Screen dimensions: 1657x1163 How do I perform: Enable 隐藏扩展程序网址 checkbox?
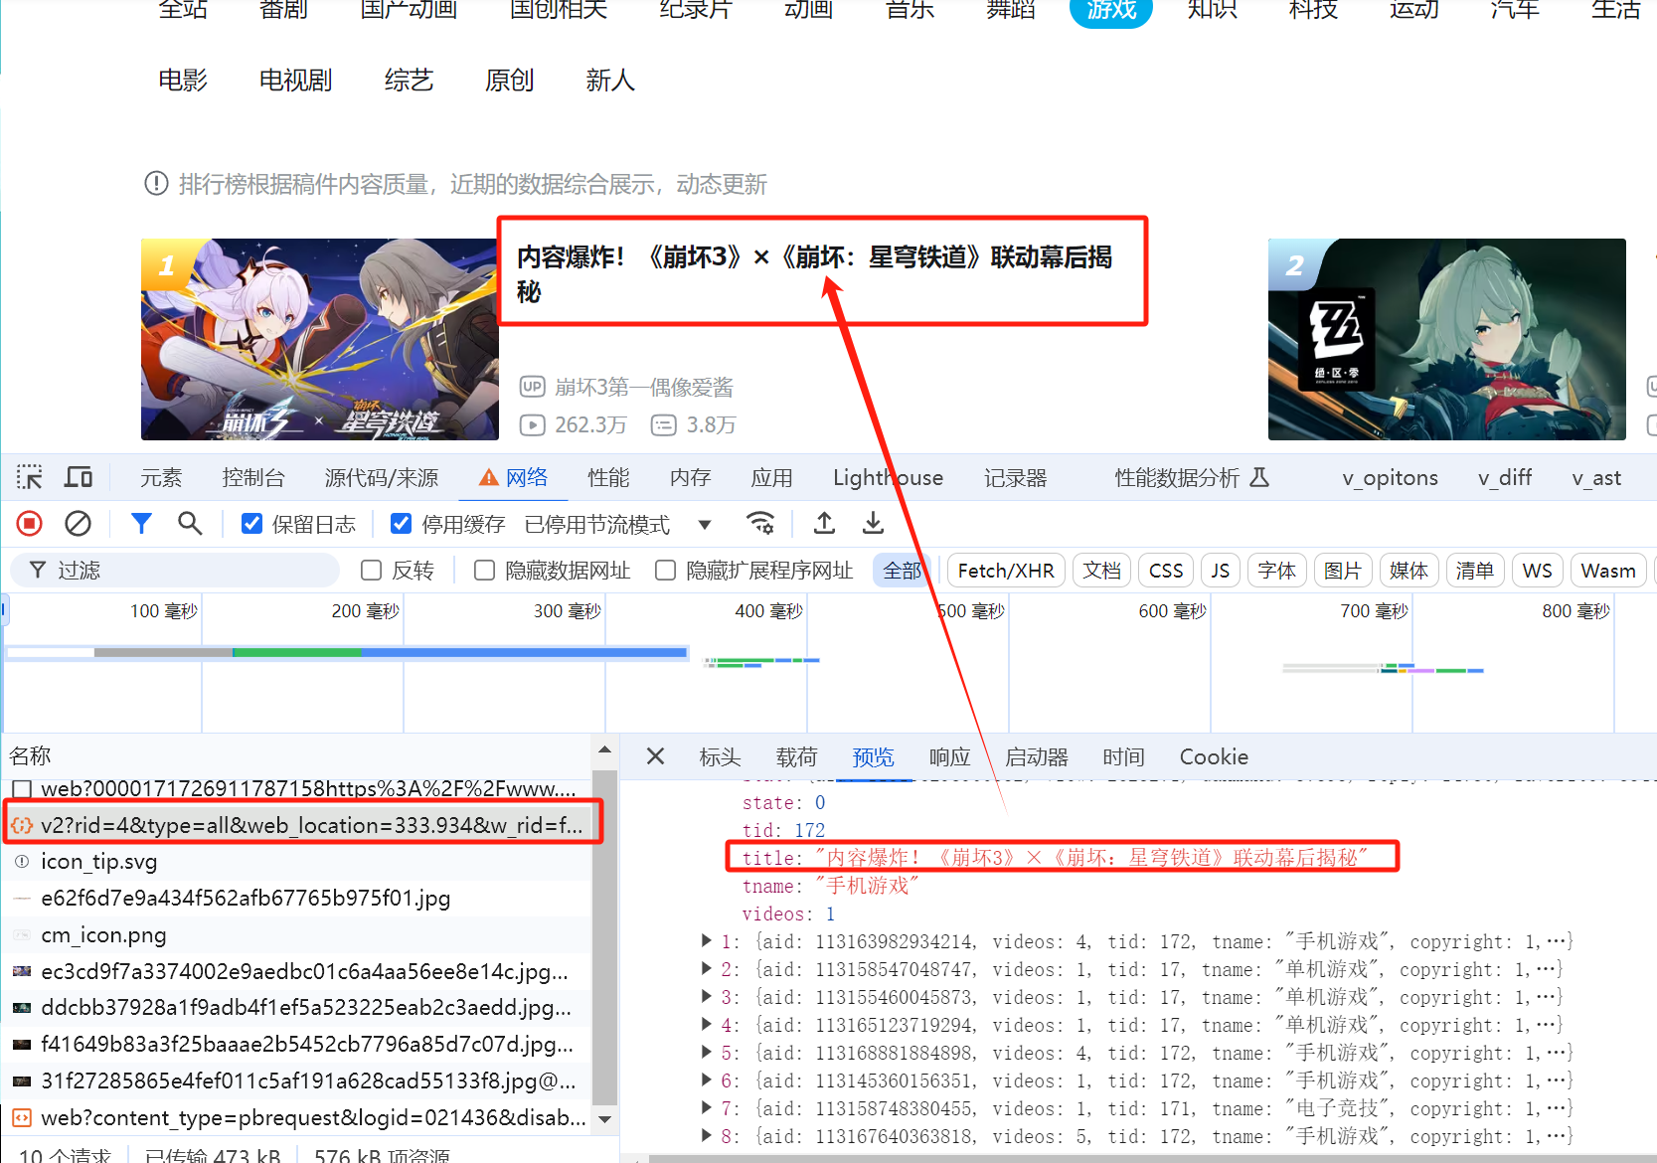click(x=666, y=571)
